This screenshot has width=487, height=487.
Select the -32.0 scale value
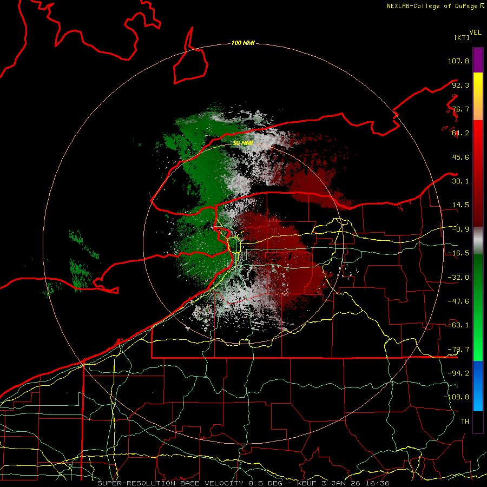[458, 278]
